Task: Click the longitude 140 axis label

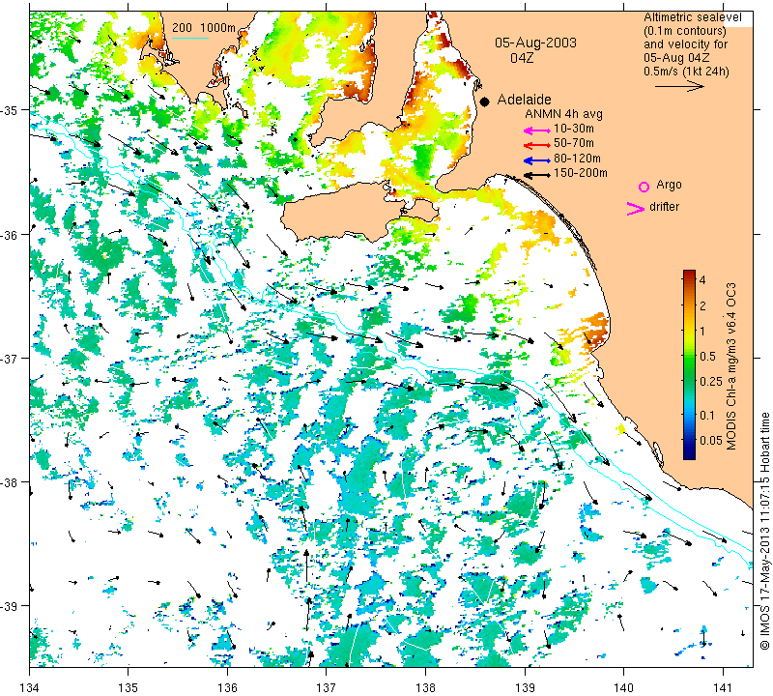Action: [623, 687]
